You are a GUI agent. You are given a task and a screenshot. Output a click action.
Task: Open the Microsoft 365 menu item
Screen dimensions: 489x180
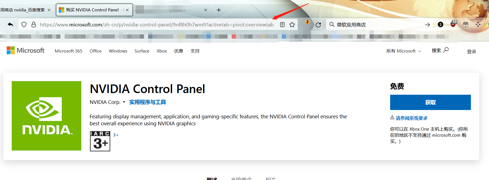click(69, 51)
